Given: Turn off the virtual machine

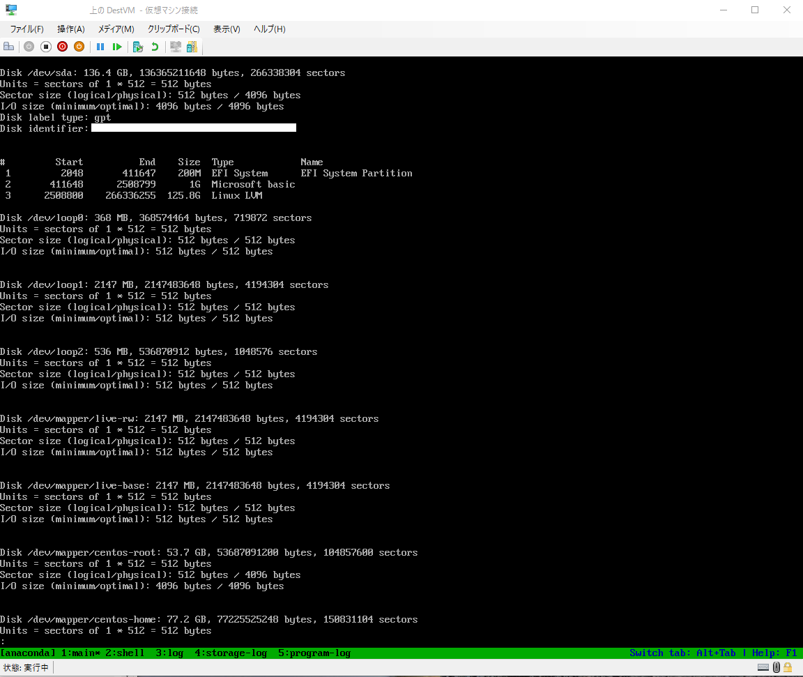Looking at the screenshot, I should (x=45, y=46).
